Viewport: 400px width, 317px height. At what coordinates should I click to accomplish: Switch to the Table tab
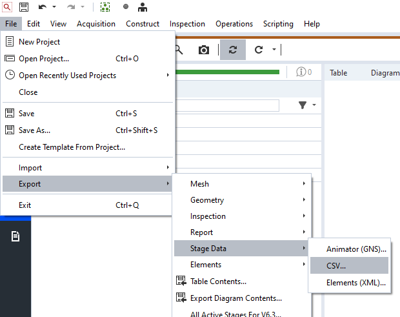338,73
